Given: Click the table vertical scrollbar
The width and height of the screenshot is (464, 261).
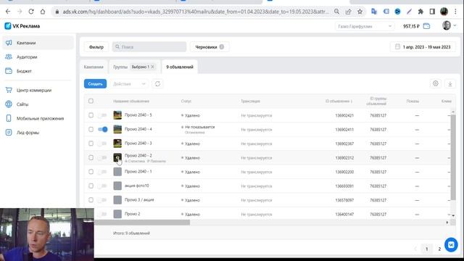Looking at the screenshot, I should pos(453,157).
